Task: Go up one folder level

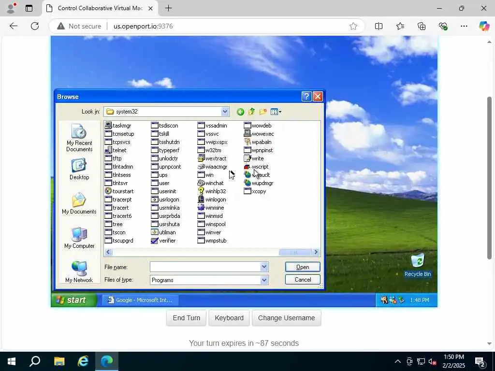Action: coord(251,112)
